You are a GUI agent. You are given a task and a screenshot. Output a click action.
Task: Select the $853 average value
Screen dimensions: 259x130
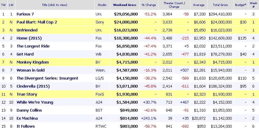pyautogui.click(x=201, y=126)
